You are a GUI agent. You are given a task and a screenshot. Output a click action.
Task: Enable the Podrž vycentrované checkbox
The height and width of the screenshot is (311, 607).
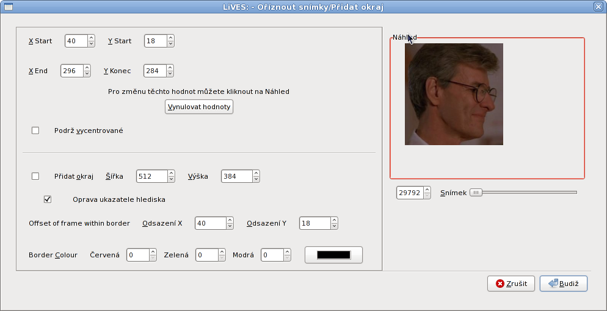click(x=35, y=130)
